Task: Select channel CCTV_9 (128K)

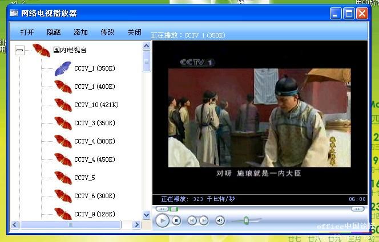Action: [95, 214]
